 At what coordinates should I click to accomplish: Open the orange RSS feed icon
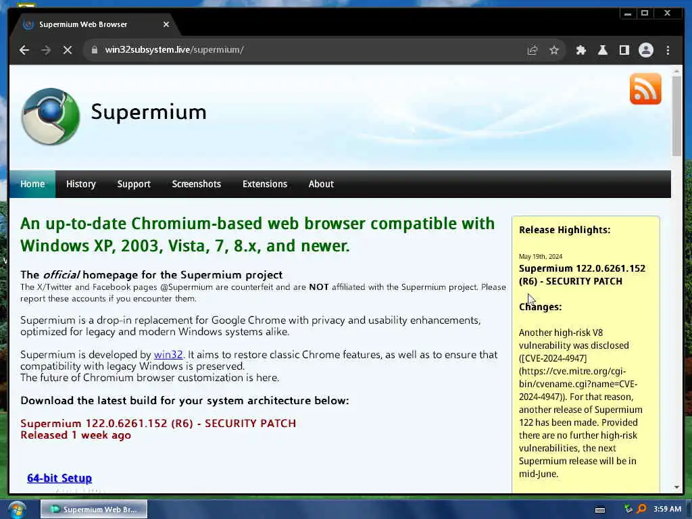click(x=645, y=89)
